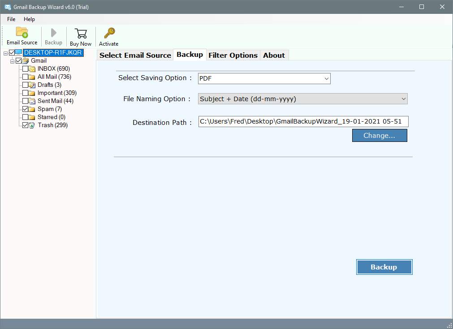Image resolution: width=453 pixels, height=329 pixels.
Task: Click the Activate key icon
Action: pos(109,33)
